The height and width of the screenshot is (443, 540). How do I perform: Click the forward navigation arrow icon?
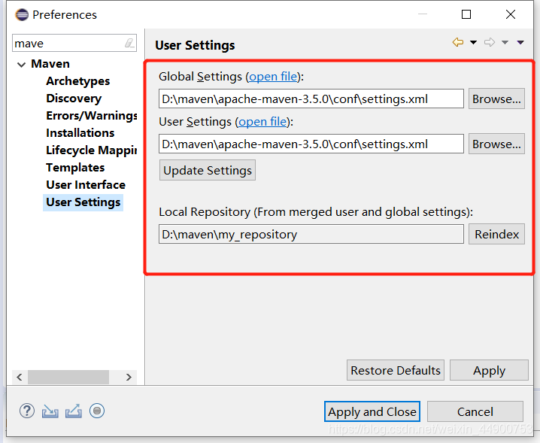click(x=490, y=42)
